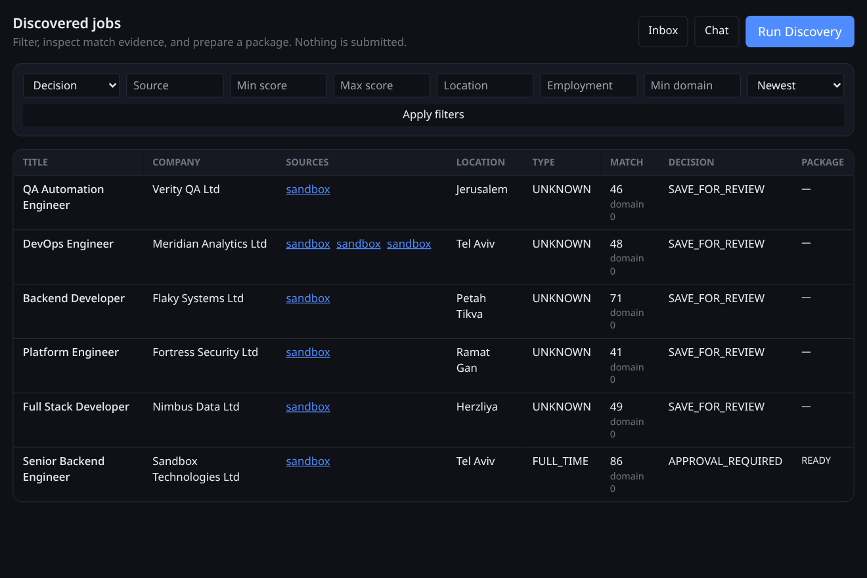Open the Newest sort dropdown
The height and width of the screenshot is (578, 867).
(x=795, y=85)
